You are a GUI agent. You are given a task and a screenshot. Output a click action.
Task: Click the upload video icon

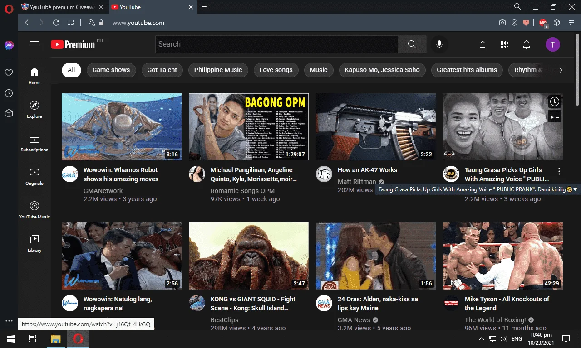483,44
